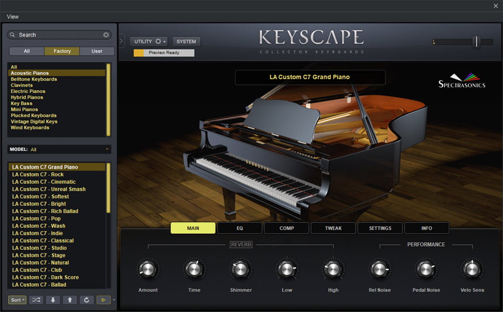The width and height of the screenshot is (503, 312).
Task: Step to previous patch with up arrow
Action: tap(70, 300)
